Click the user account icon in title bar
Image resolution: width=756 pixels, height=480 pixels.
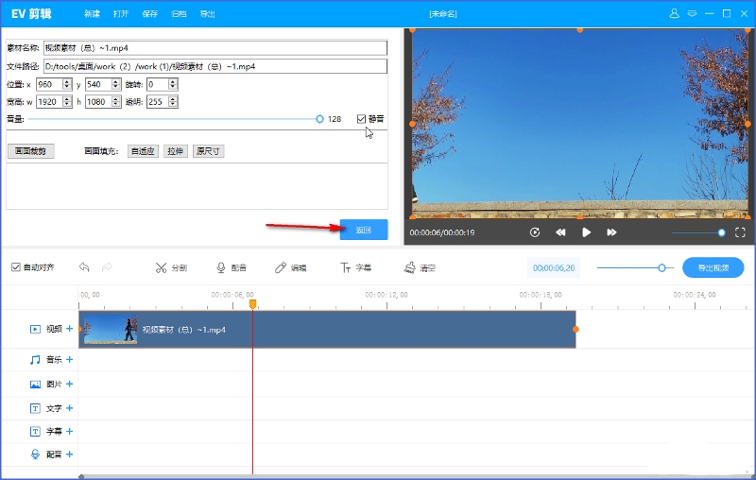pyautogui.click(x=674, y=14)
